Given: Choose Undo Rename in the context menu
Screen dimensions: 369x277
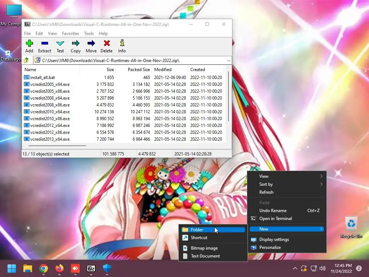Looking at the screenshot, I should point(287,211).
